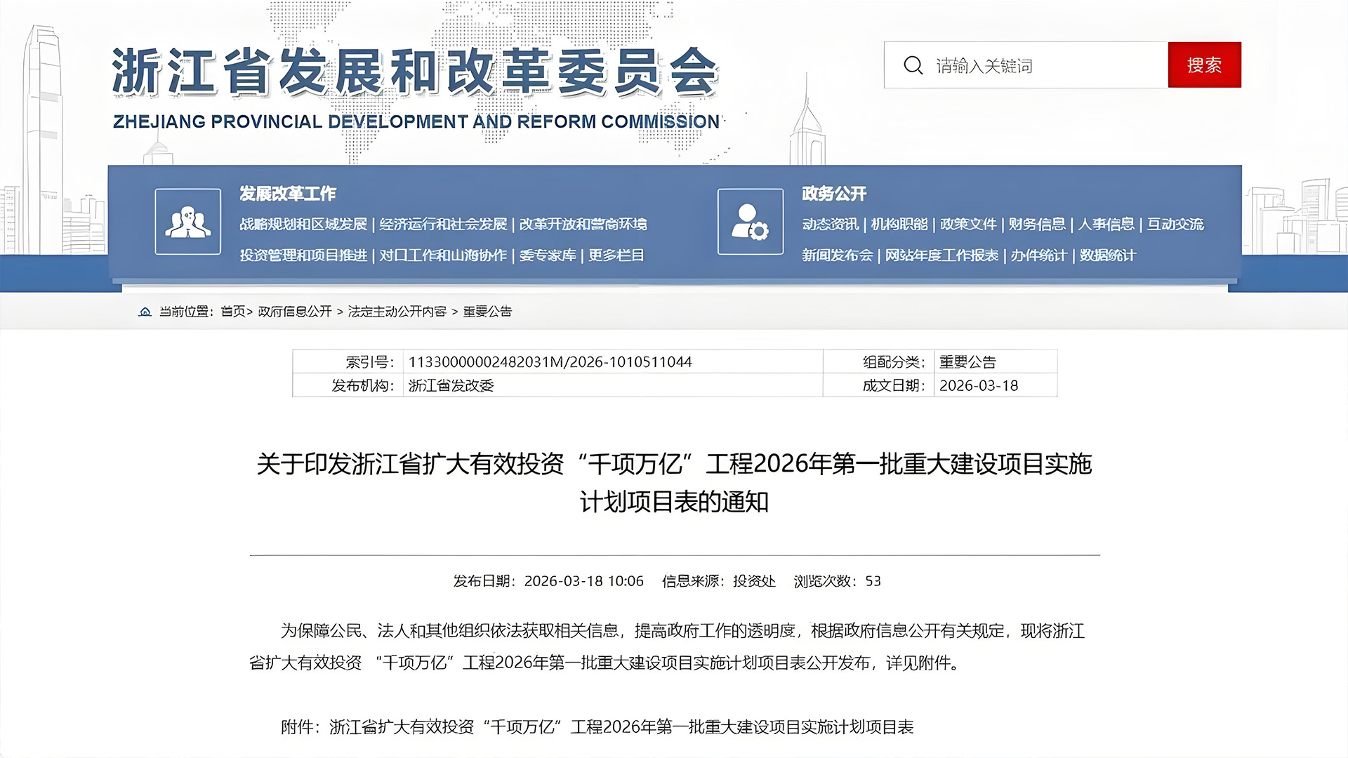Image resolution: width=1348 pixels, height=758 pixels.
Task: Open 重要公告 breadcrumb link
Action: tap(487, 312)
